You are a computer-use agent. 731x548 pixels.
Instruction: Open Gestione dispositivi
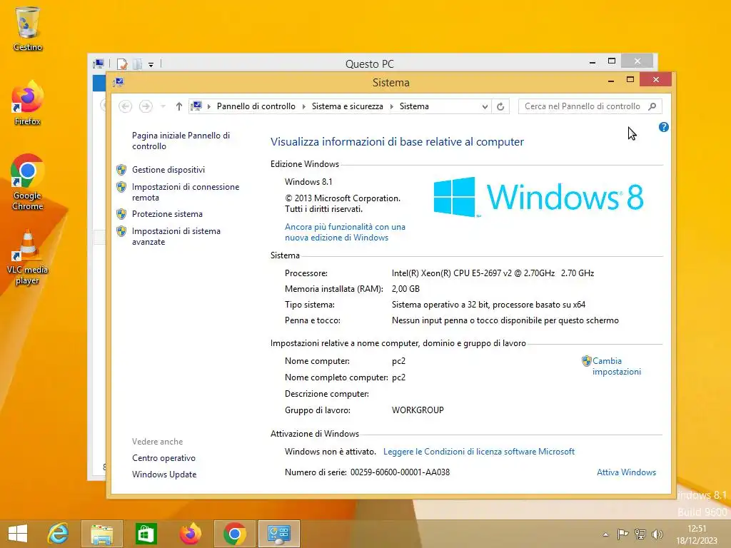pyautogui.click(x=168, y=170)
